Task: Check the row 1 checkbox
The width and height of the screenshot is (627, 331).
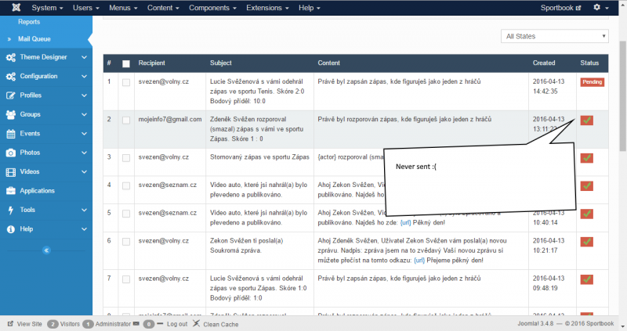Action: pos(126,82)
